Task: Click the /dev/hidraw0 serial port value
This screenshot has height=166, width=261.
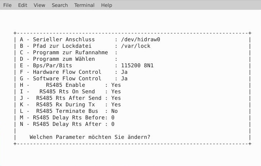Action: point(141,39)
